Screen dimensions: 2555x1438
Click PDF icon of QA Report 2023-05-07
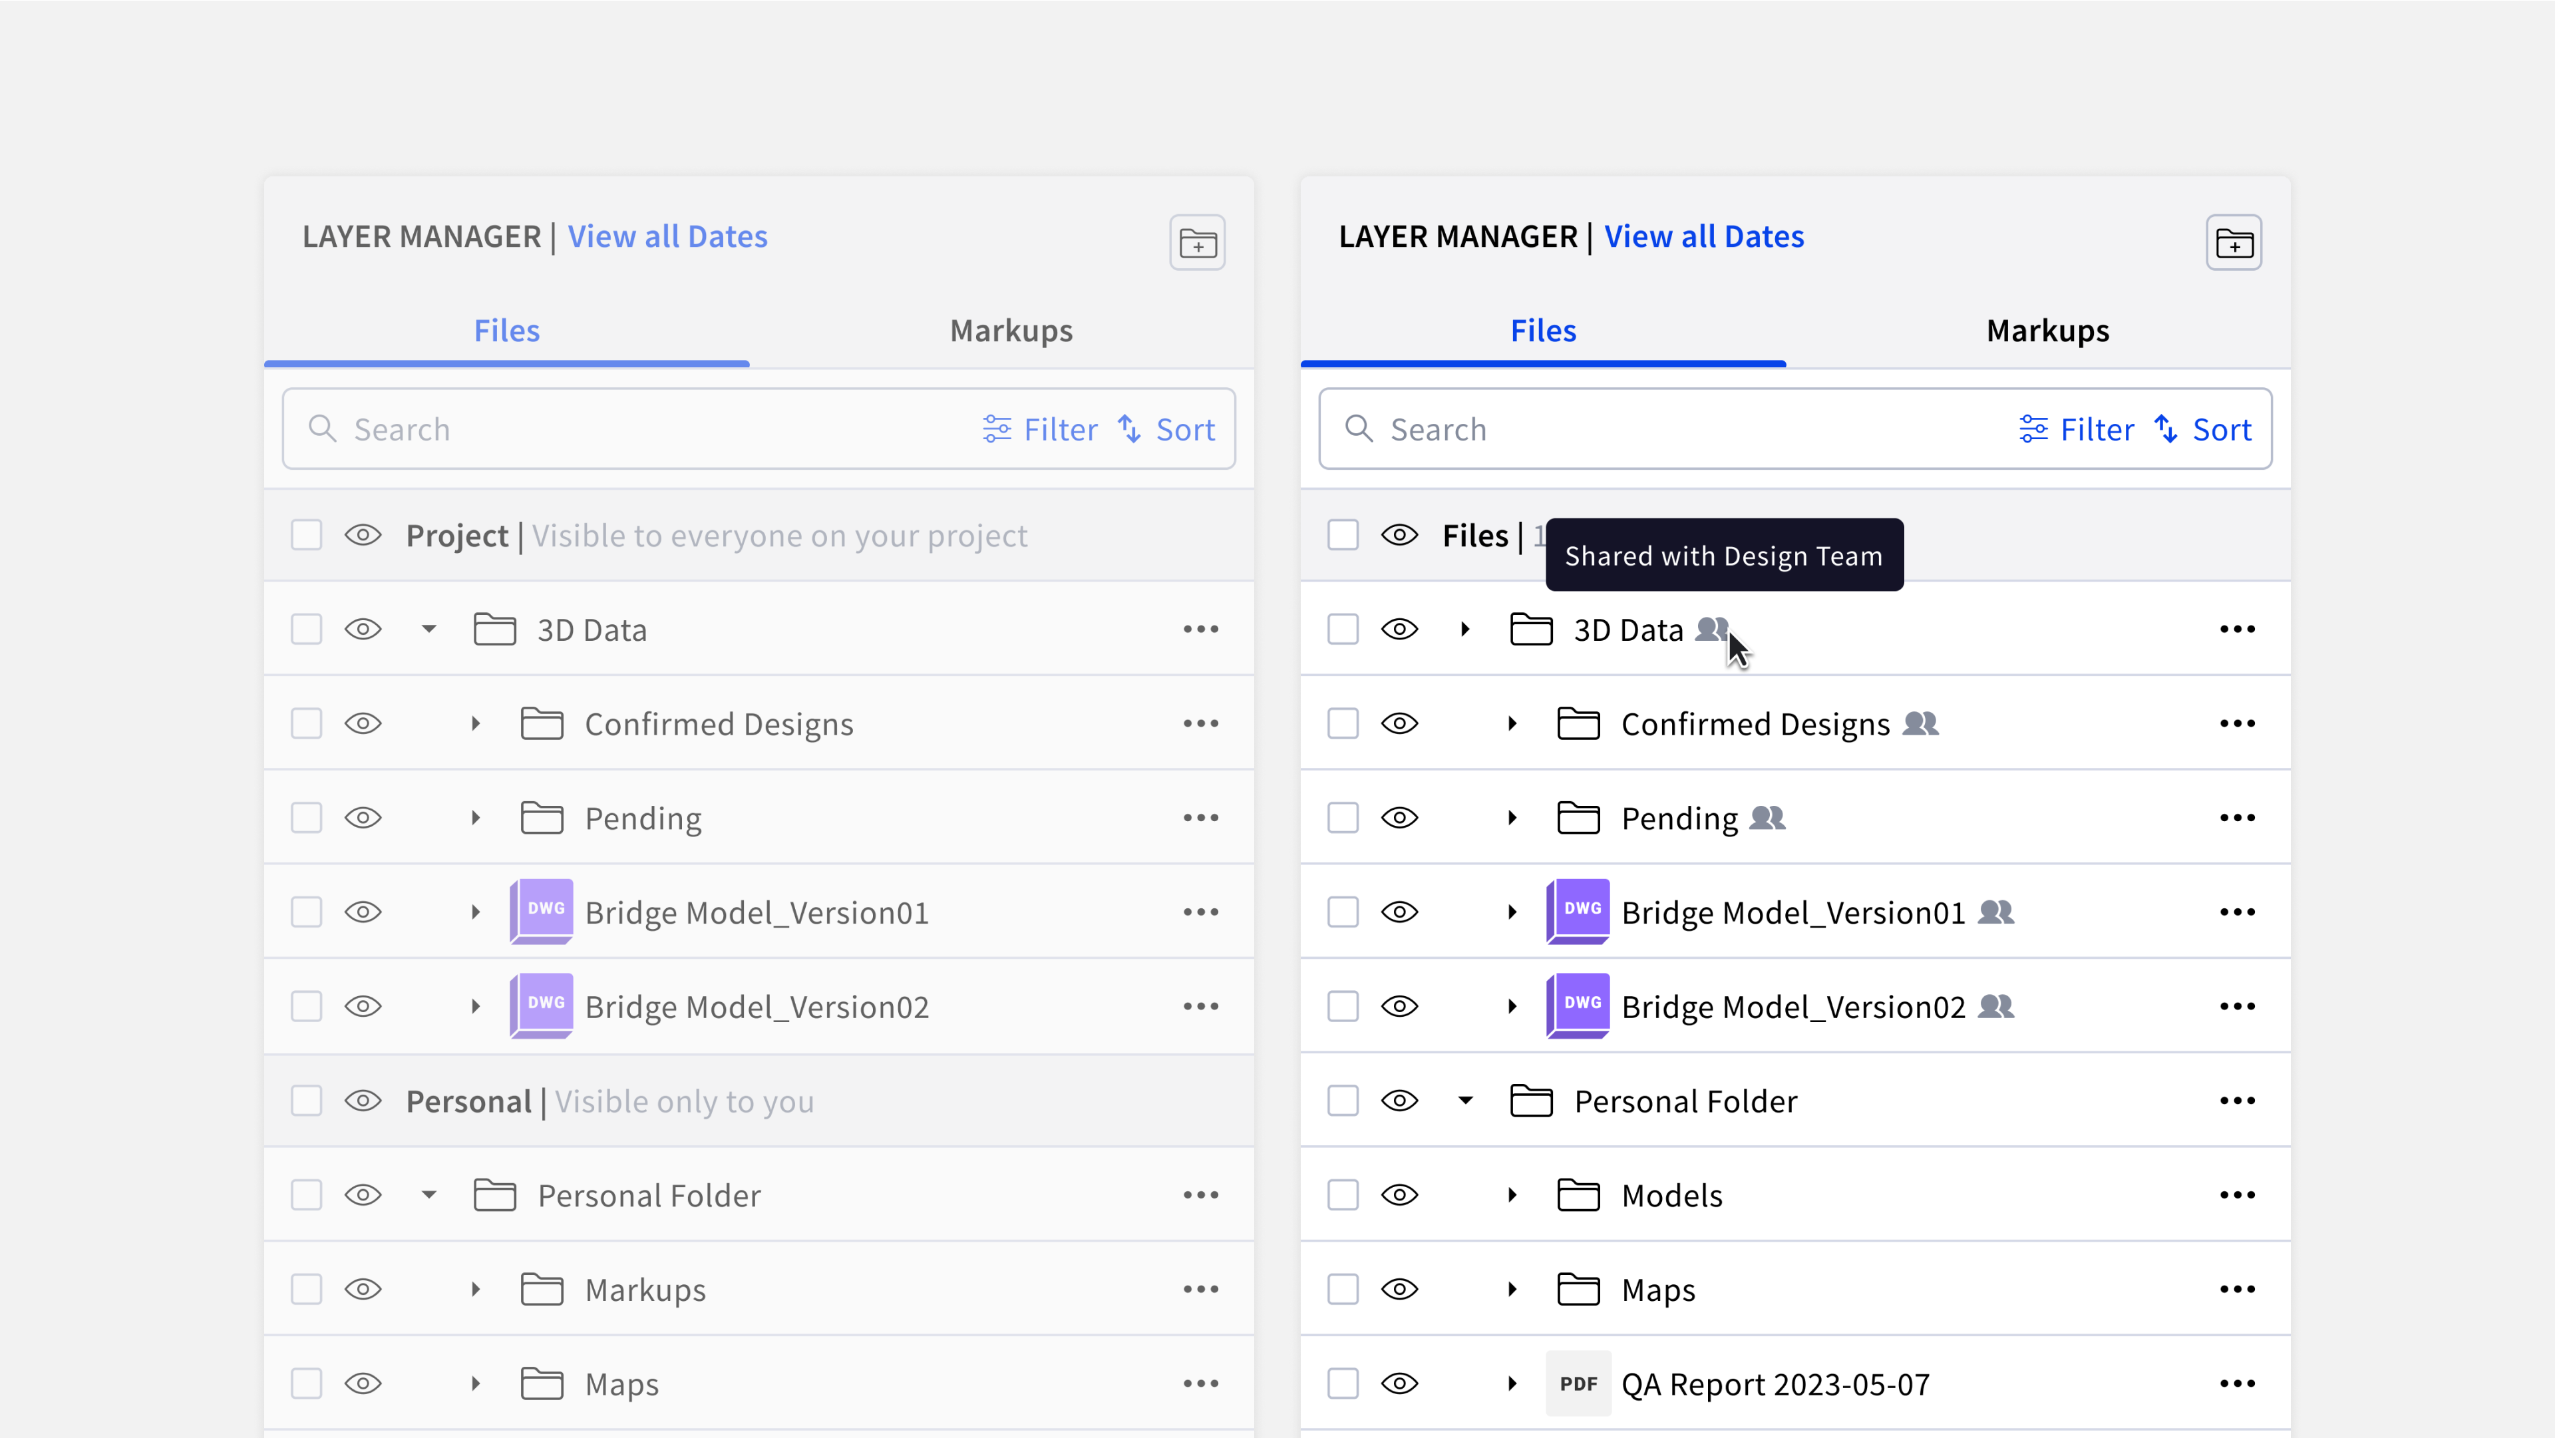pos(1578,1383)
